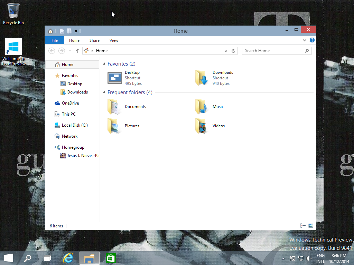Maximize the Home window
The image size is (354, 265).
point(296,30)
